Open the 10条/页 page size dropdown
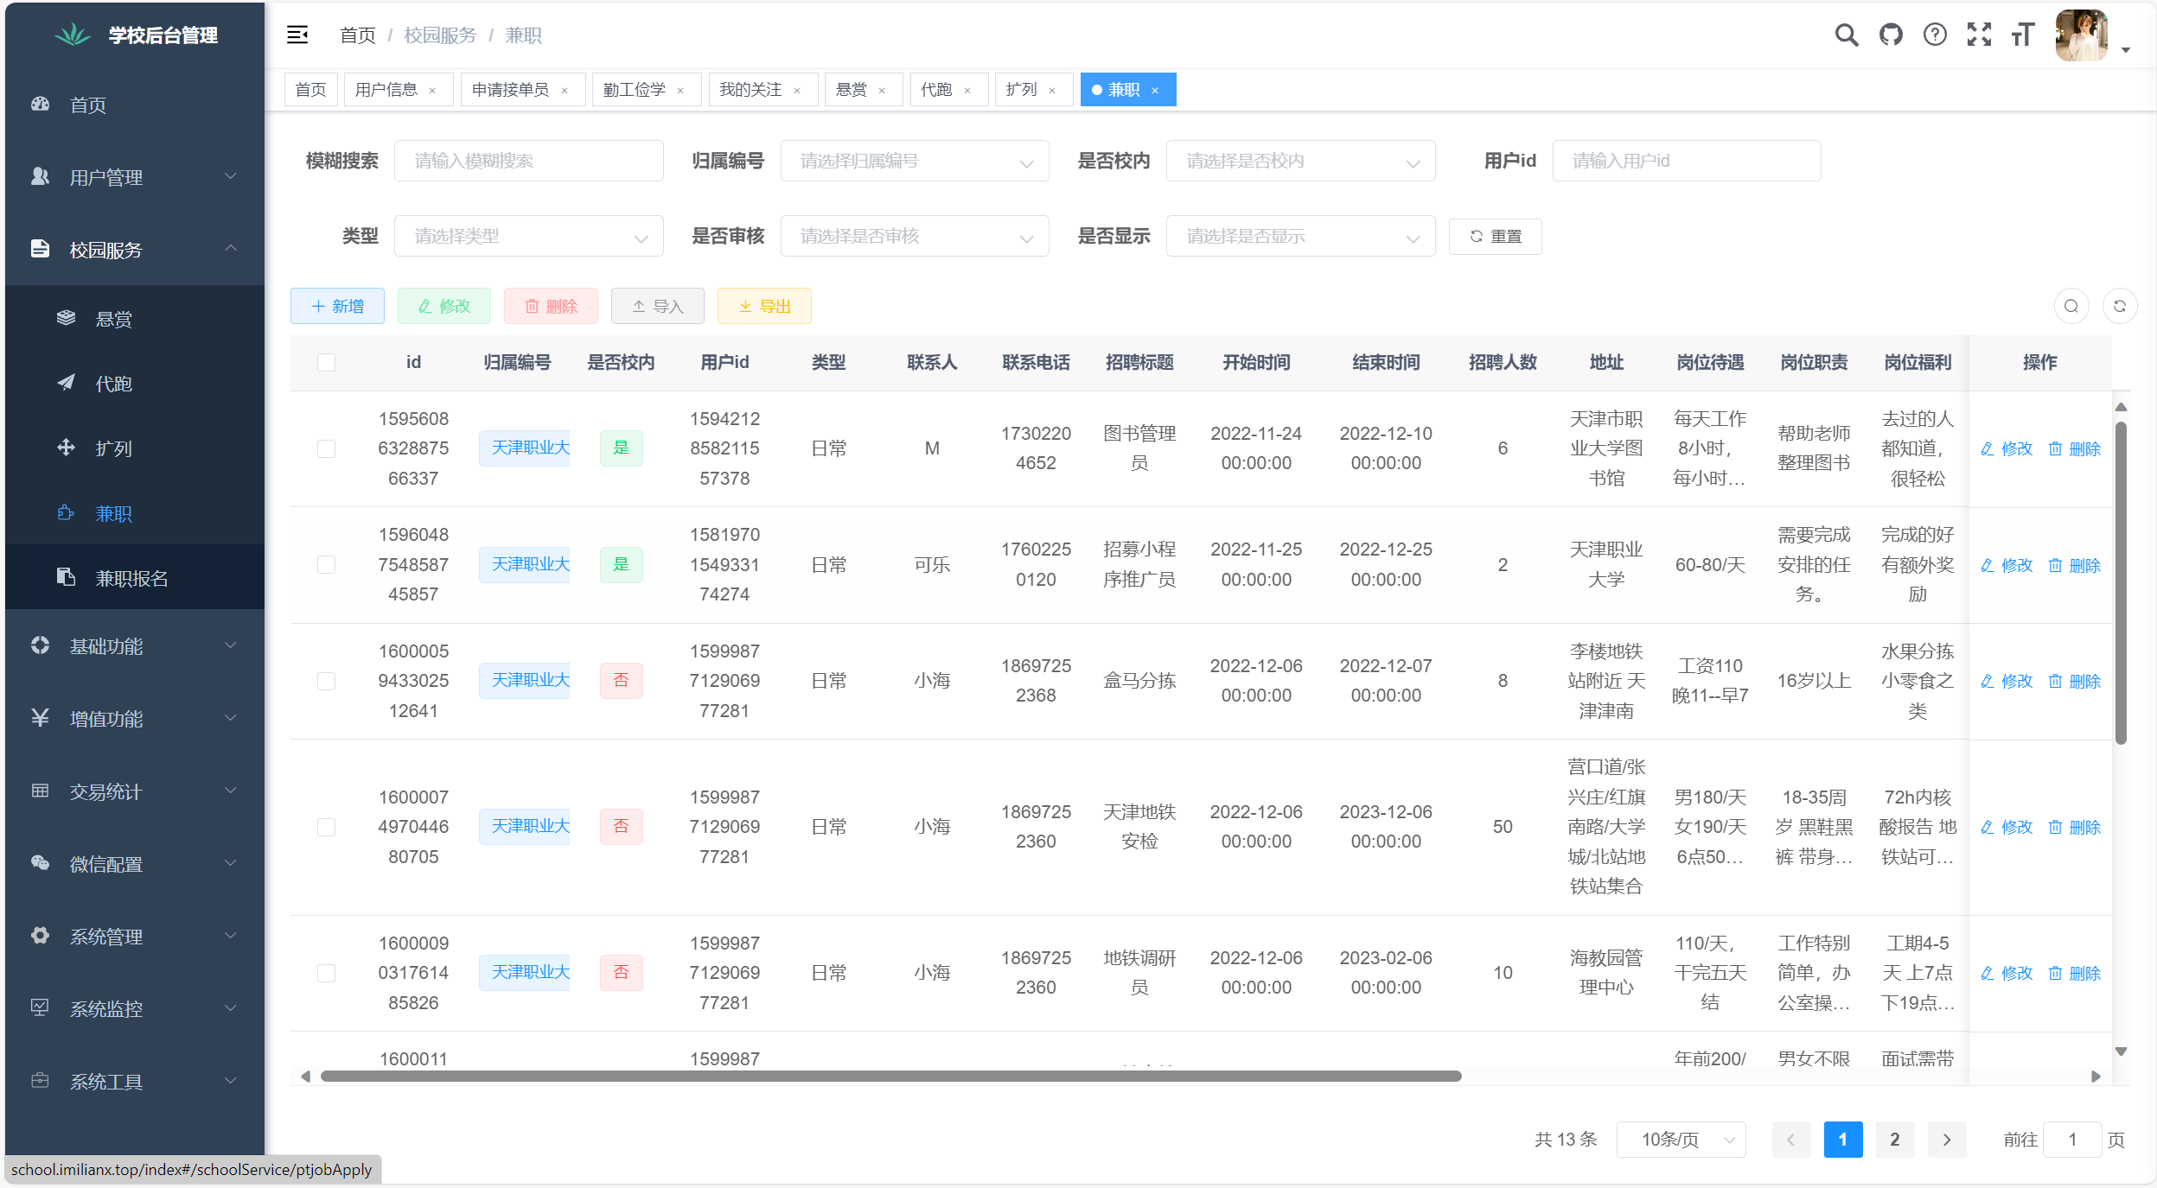The image size is (2157, 1188). point(1681,1140)
